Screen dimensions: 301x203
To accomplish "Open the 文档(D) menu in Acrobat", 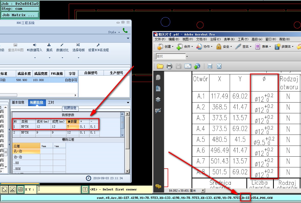I will point(201,39).
